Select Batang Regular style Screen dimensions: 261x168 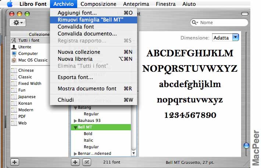click(x=91, y=114)
